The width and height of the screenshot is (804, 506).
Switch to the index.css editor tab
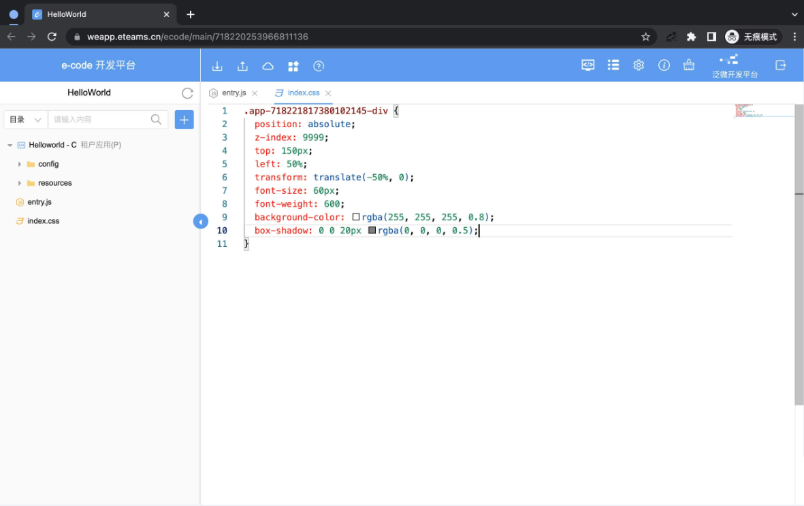[x=304, y=92]
